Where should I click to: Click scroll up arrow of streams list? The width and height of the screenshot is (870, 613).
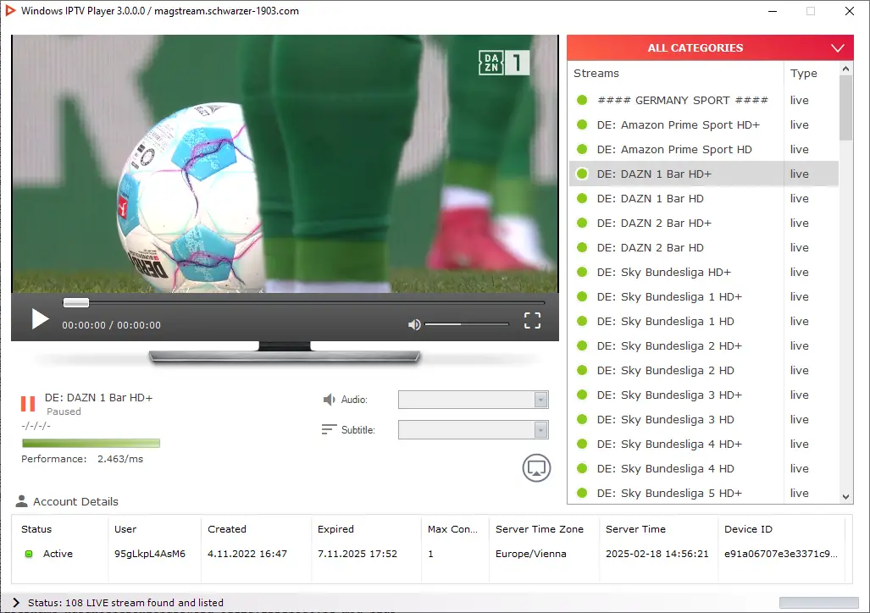tap(845, 69)
